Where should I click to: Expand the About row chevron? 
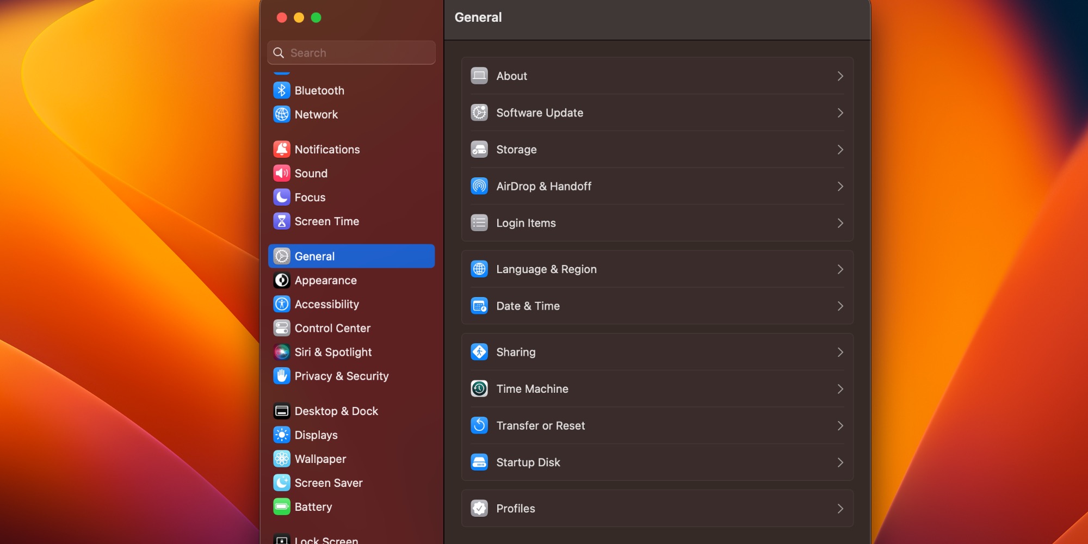click(x=840, y=76)
